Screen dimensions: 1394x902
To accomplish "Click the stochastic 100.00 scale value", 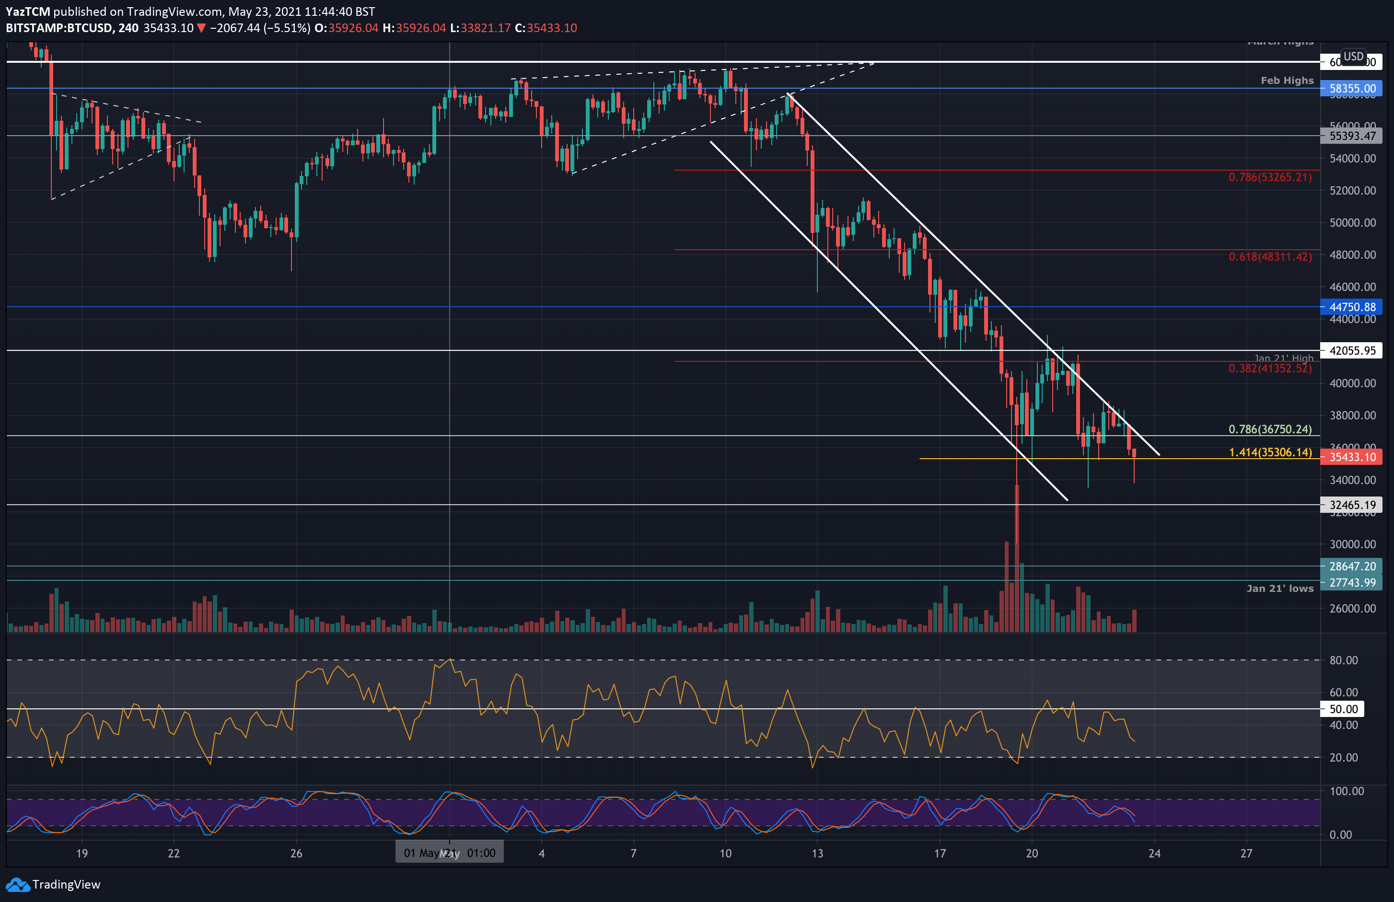I will click(x=1346, y=791).
